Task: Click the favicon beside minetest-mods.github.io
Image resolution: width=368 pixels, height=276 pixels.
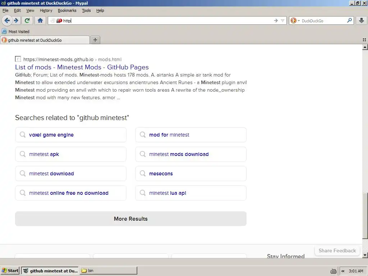Action: tap(18, 59)
